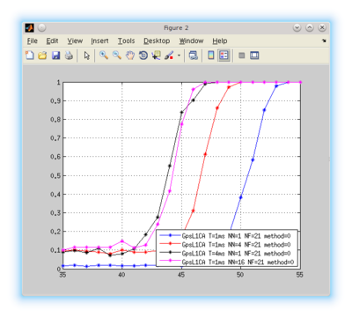The height and width of the screenshot is (318, 352).
Task: Activate the Zoom In magnifier
Action: 104,55
